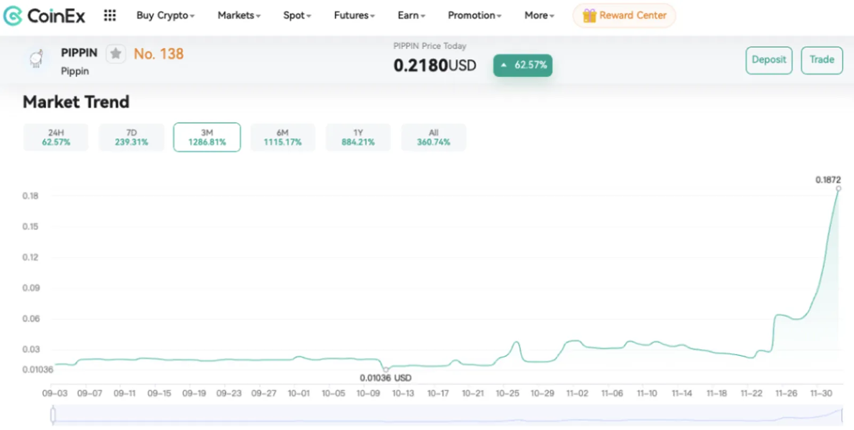The width and height of the screenshot is (854, 430).
Task: Add PIPPIN to favorites with the star
Action: pos(116,54)
